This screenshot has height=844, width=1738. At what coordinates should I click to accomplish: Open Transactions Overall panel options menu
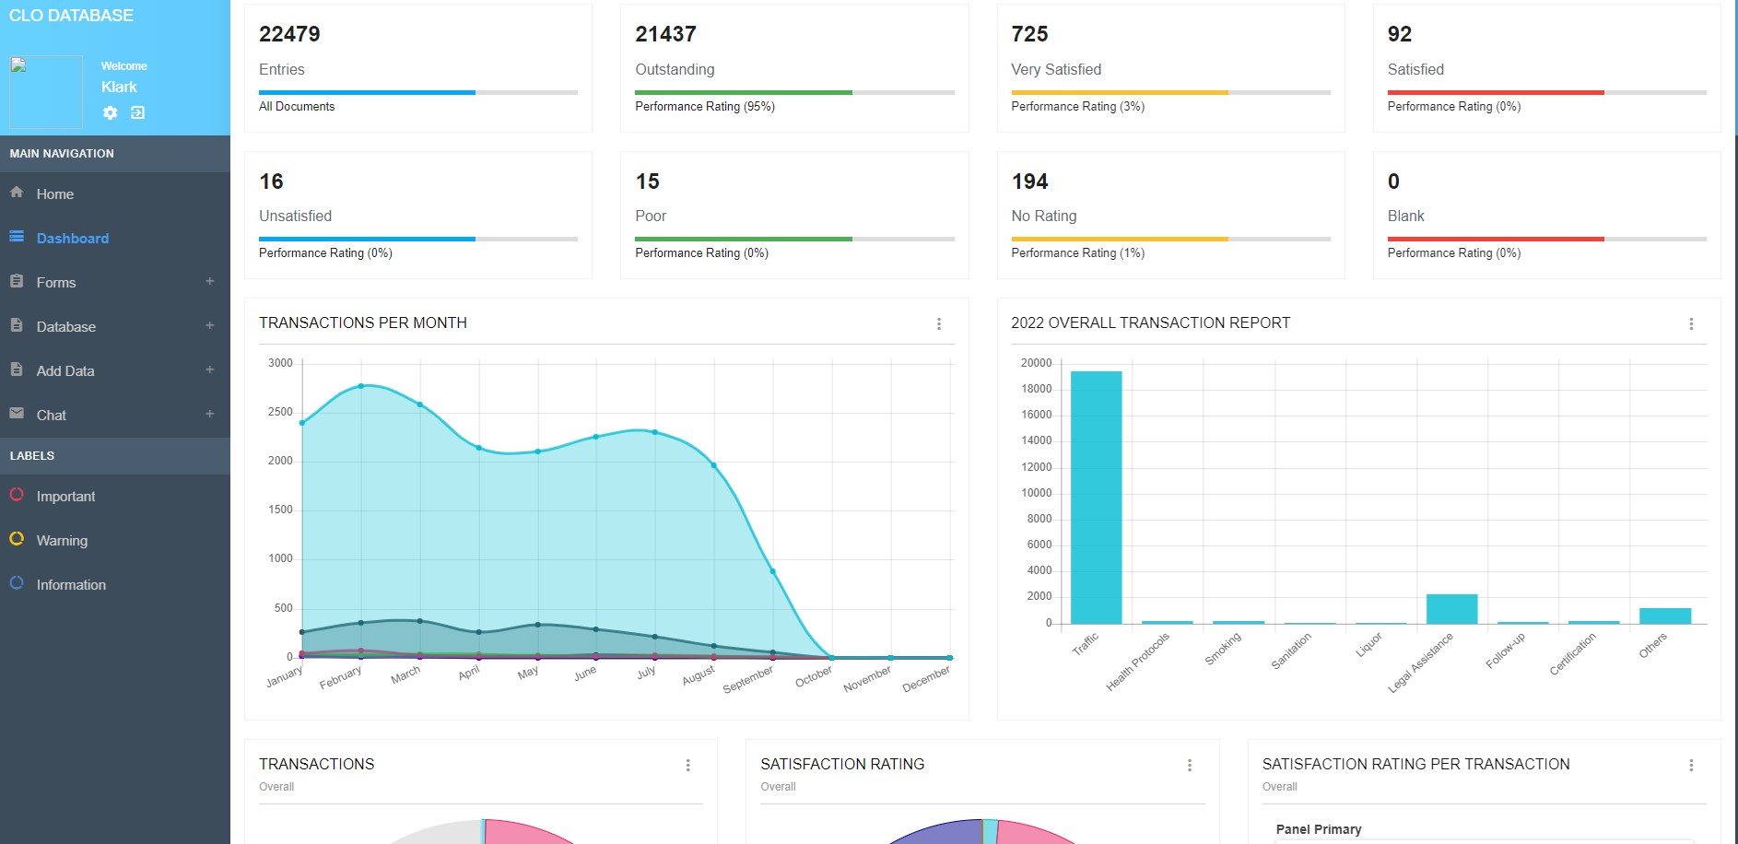click(687, 765)
